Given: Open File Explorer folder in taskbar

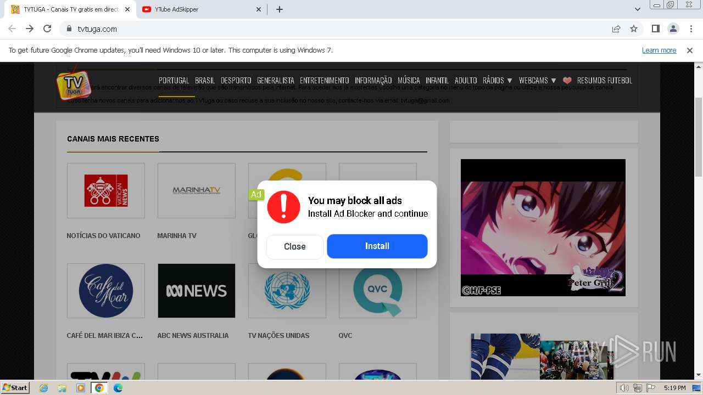Looking at the screenshot, I should click(62, 388).
